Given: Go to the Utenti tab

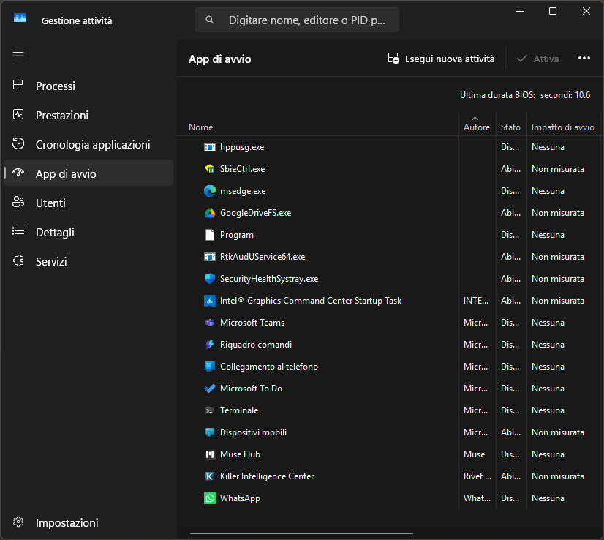Looking at the screenshot, I should (88, 203).
